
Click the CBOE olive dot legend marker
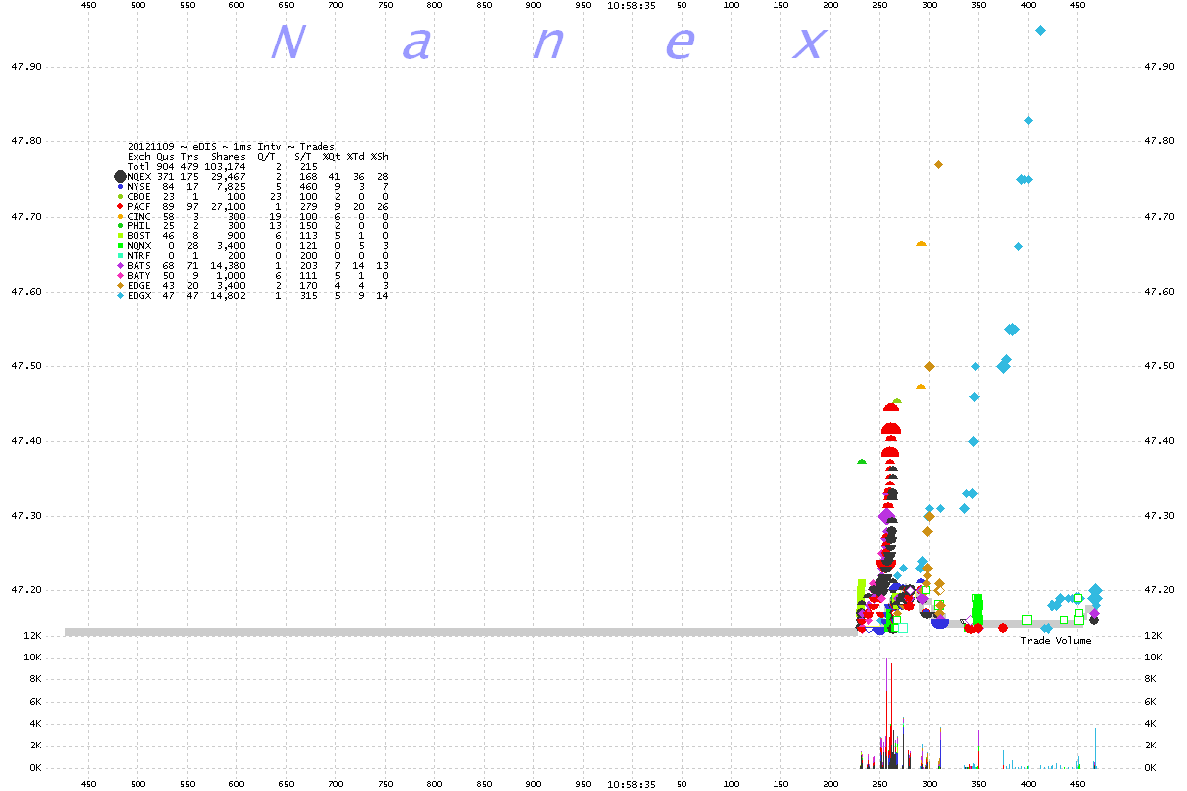point(120,196)
